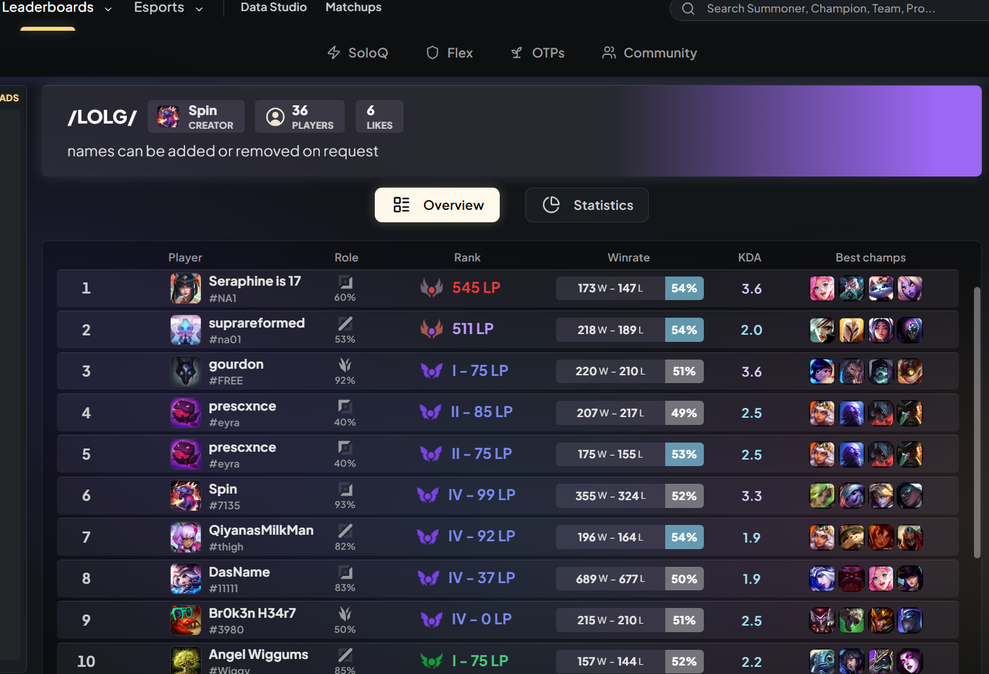Click the role icon for Seraphine is 17
989x674 pixels.
345,282
